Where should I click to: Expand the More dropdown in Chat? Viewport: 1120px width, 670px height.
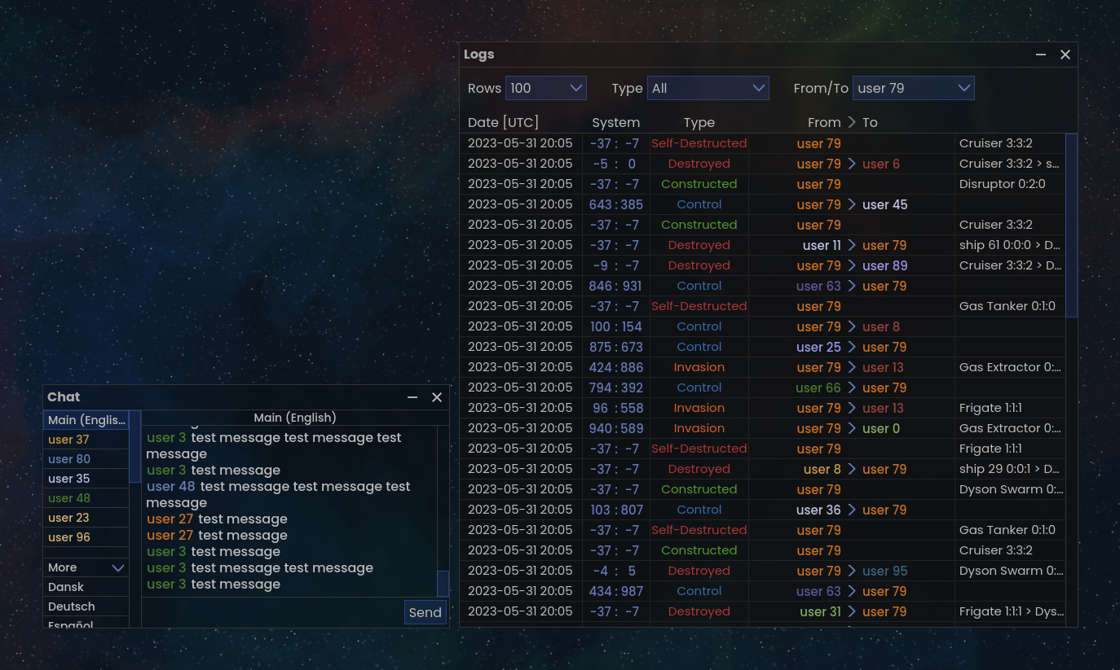pyautogui.click(x=86, y=567)
